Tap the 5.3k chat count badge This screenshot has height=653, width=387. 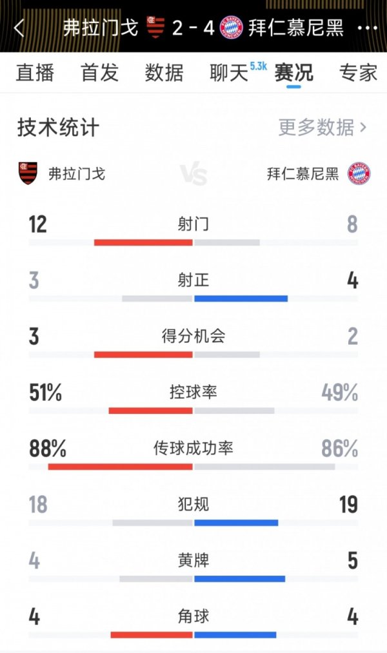point(258,66)
